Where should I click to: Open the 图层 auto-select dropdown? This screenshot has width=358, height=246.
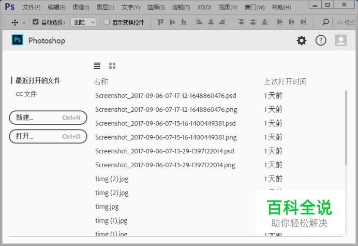[x=83, y=22]
